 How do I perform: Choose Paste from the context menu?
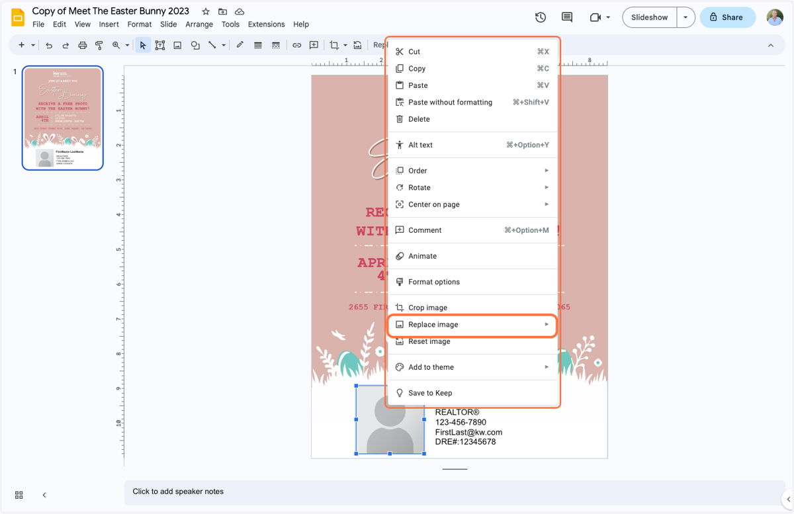(472, 85)
